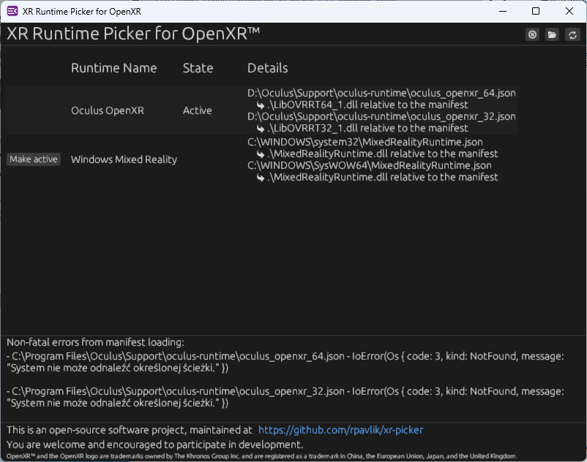
Task: Click the Runtime Name column header
Action: pyautogui.click(x=113, y=68)
